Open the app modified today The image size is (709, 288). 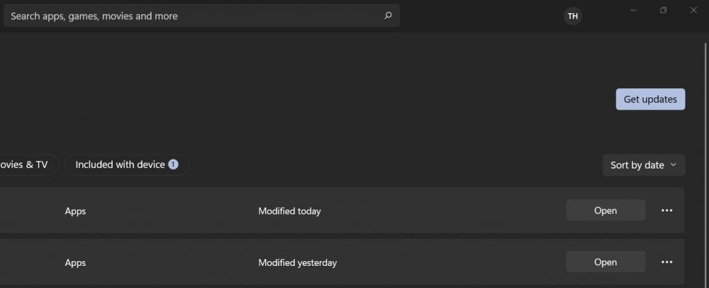click(x=605, y=211)
